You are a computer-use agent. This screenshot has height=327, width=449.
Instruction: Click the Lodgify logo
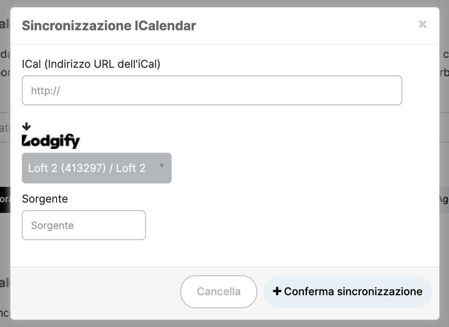[x=51, y=141]
